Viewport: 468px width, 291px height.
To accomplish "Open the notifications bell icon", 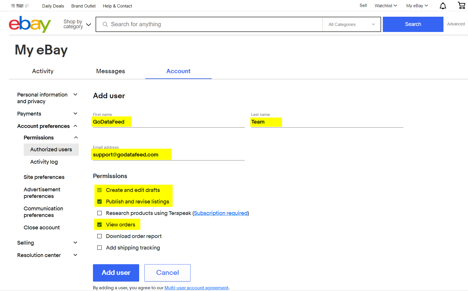I will pos(443,6).
